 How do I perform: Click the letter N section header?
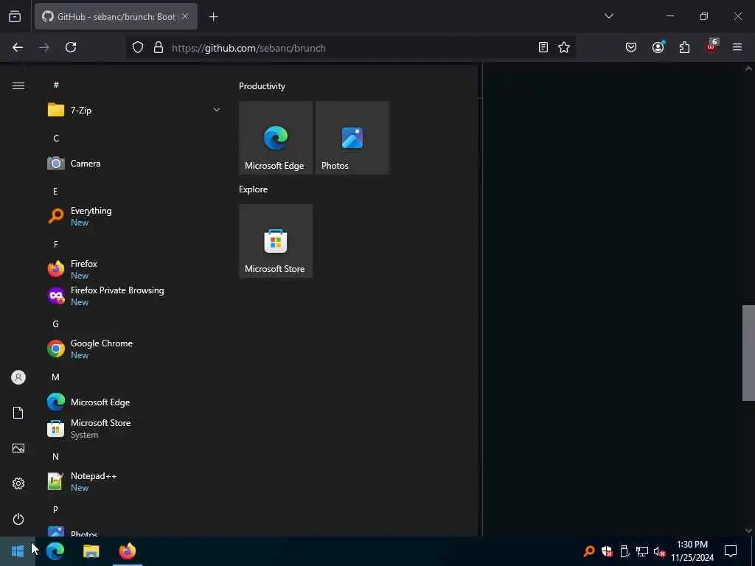point(56,457)
